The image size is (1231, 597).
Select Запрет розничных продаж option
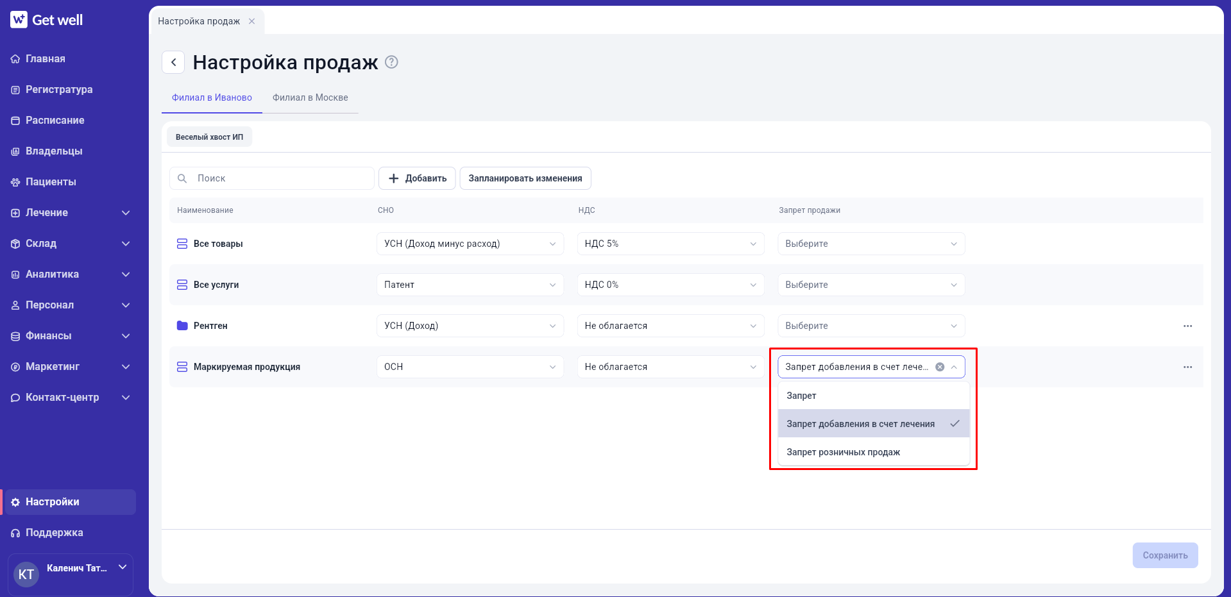[x=874, y=452]
